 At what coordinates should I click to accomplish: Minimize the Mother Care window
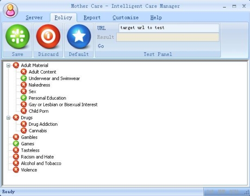pyautogui.click(x=225, y=6)
